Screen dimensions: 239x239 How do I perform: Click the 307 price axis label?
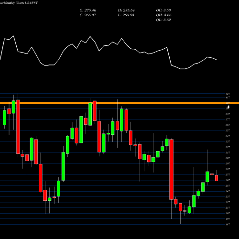point(228,158)
